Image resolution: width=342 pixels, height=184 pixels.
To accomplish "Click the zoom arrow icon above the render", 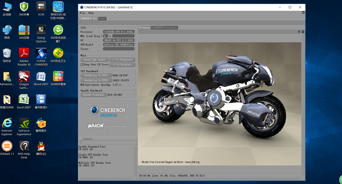I will point(303,32).
